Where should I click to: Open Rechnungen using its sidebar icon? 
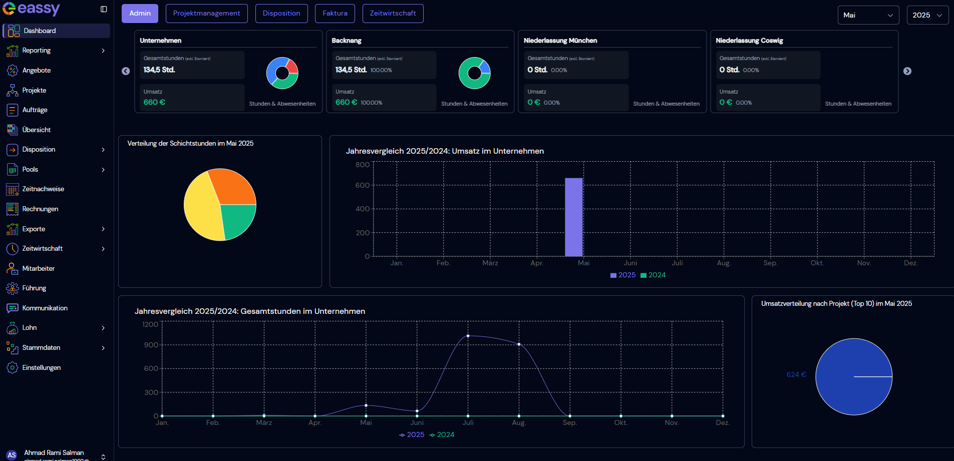point(13,209)
